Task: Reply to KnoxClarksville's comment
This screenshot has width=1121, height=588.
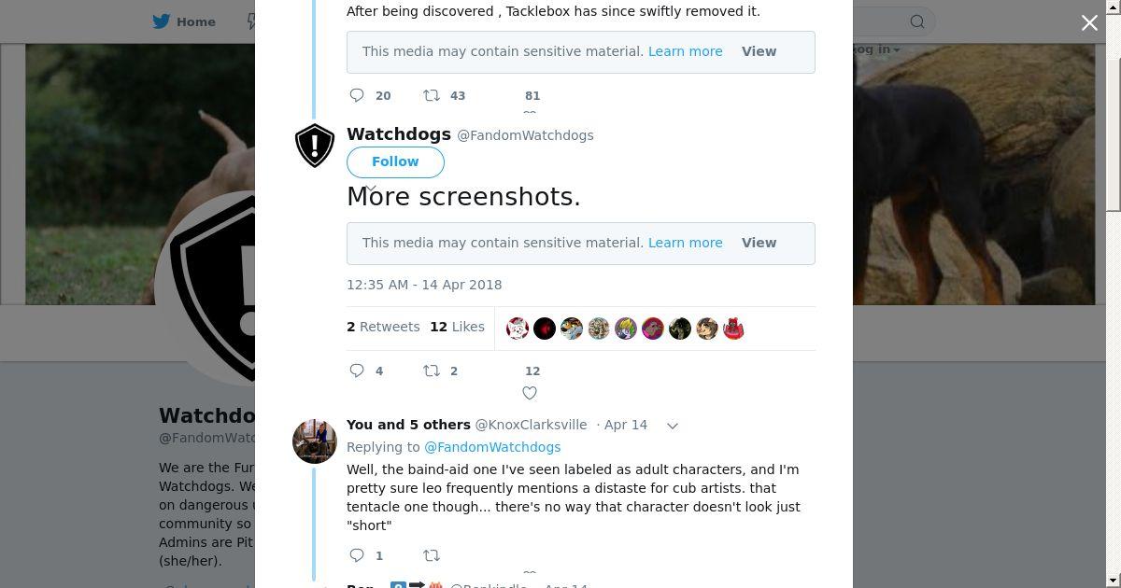Action: (x=357, y=555)
